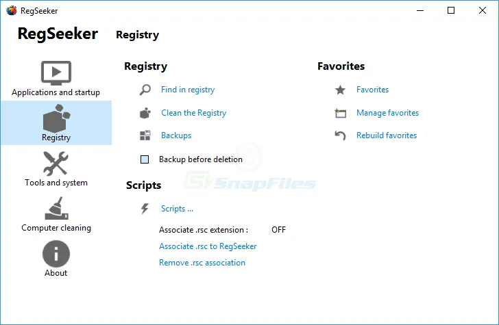This screenshot has height=325, width=499.
Task: Click the lightning bolt Scripts icon
Action: [x=145, y=209]
